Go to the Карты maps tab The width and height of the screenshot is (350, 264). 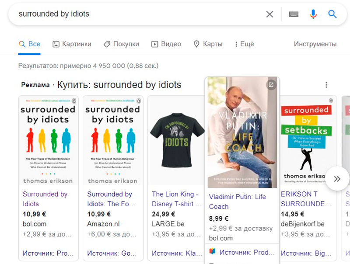pos(208,44)
